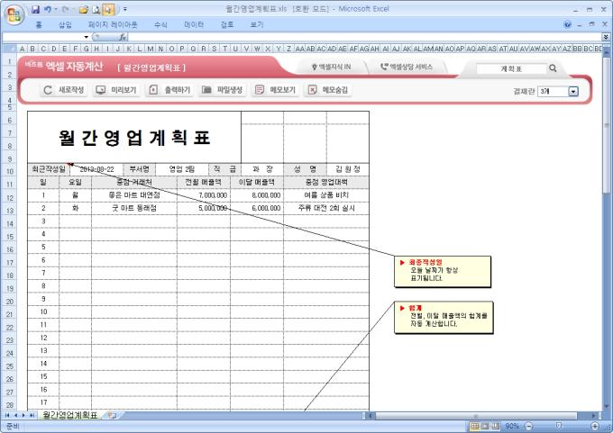
Task: Open Excel help via question mark icon
Action: 567,24
